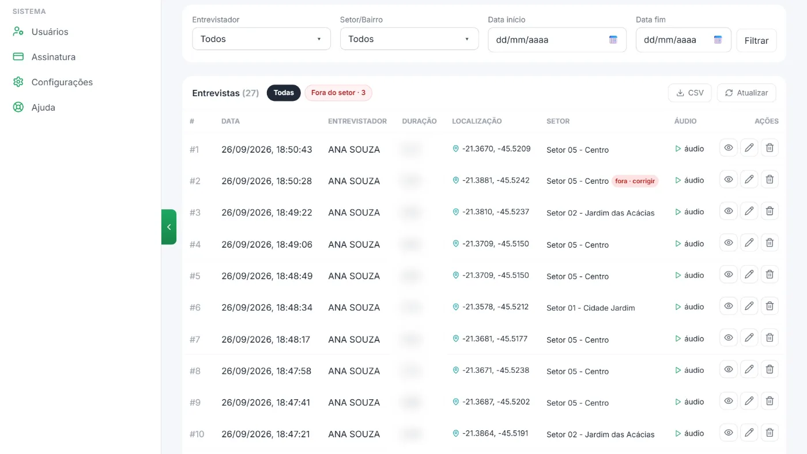Select the Todas filter tab

click(284, 93)
